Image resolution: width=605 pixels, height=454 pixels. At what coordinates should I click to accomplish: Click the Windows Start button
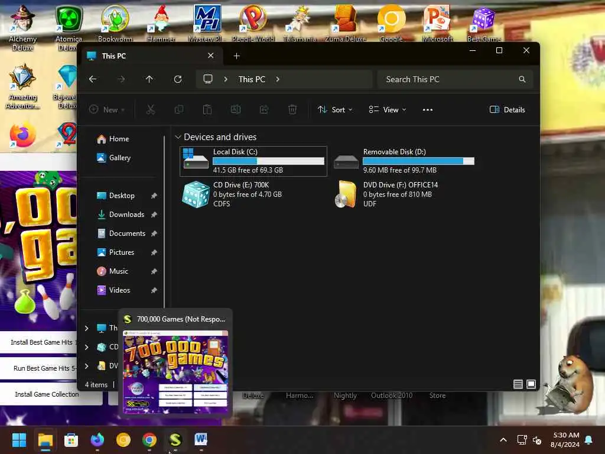point(19,440)
